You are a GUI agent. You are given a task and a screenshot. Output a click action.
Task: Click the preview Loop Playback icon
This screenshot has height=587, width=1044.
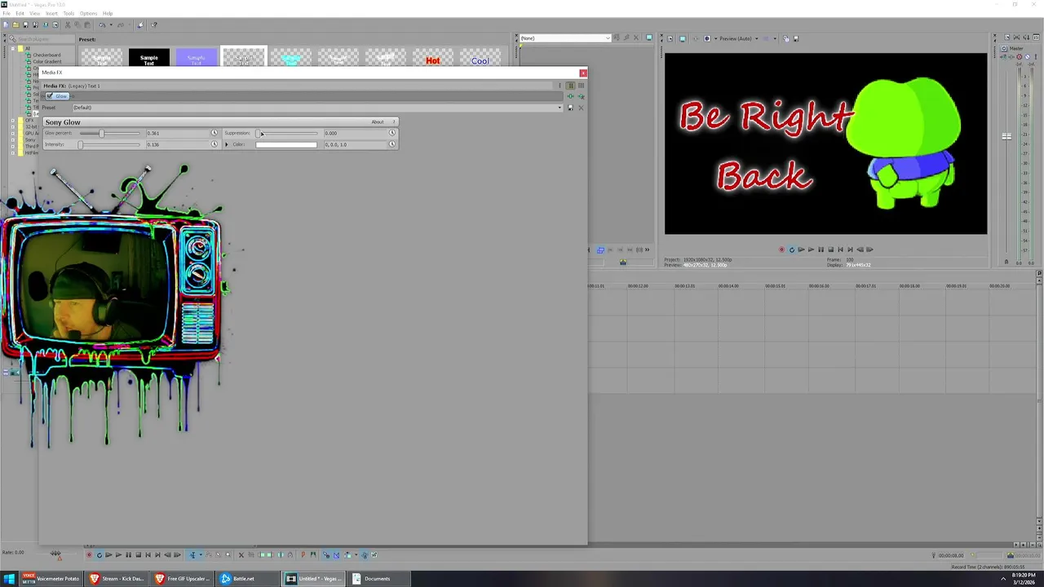791,249
